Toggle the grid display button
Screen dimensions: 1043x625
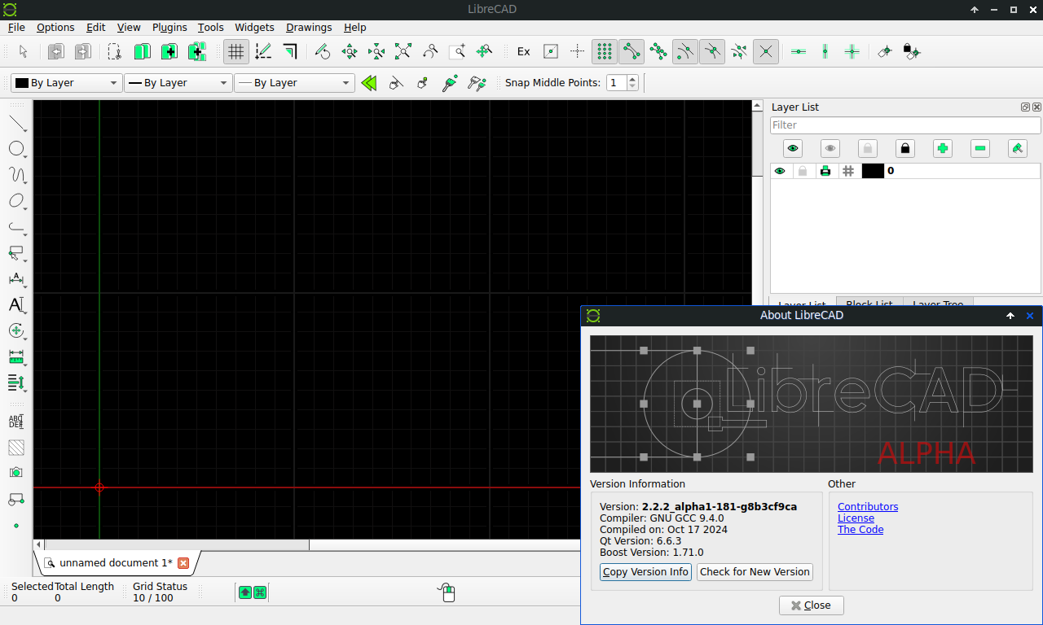(x=236, y=51)
